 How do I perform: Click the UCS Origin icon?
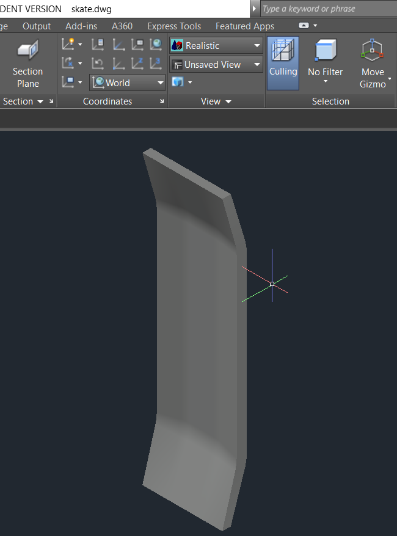[118, 63]
